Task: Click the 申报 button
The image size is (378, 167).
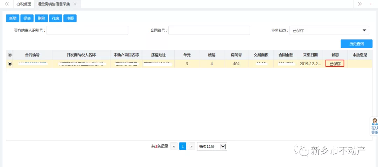Action: click(x=70, y=18)
